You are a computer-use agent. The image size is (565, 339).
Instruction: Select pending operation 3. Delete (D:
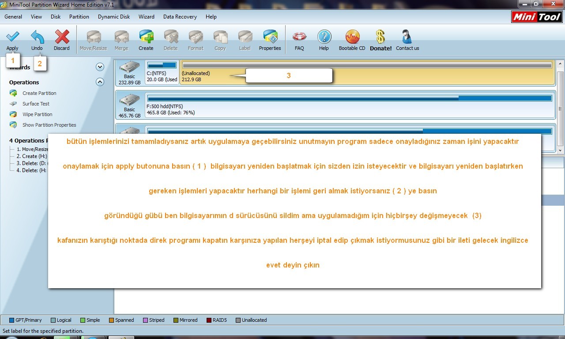(32, 163)
